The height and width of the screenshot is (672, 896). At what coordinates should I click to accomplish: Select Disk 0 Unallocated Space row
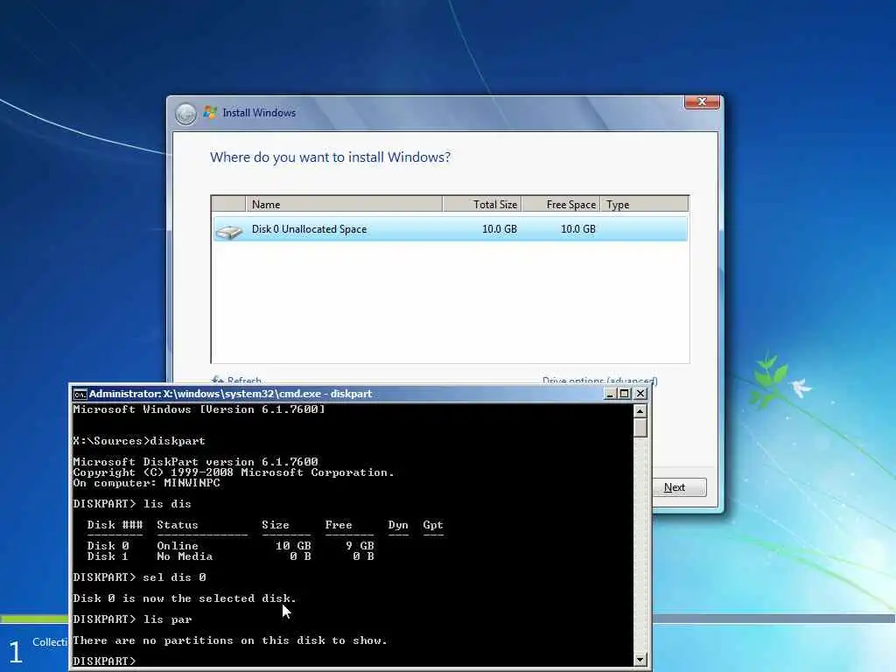[450, 229]
